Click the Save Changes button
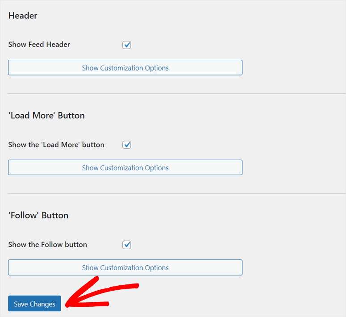The image size is (346, 317). pos(35,304)
